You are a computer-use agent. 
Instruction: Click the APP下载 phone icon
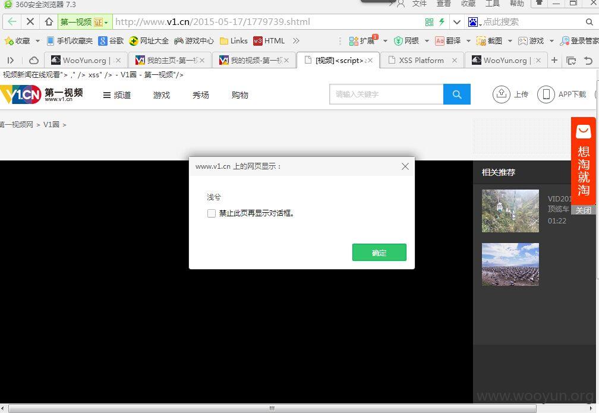point(546,94)
